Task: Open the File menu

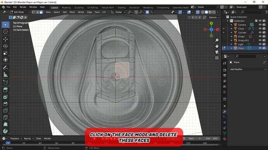Action: click(8, 7)
